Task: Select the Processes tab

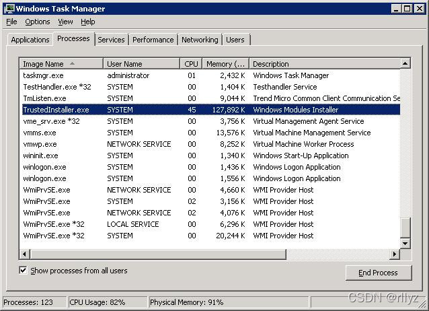Action: click(x=73, y=38)
